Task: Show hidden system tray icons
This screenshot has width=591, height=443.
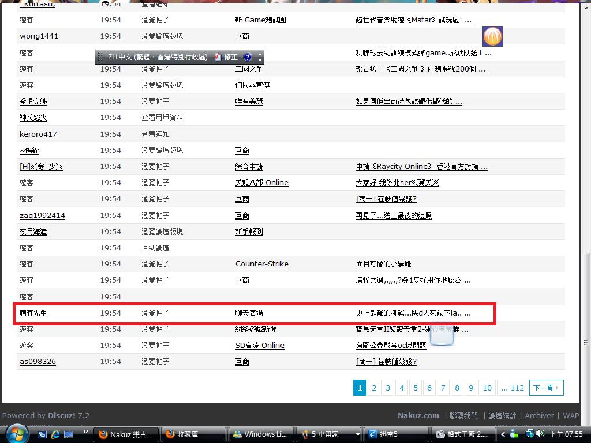Action: (503, 434)
